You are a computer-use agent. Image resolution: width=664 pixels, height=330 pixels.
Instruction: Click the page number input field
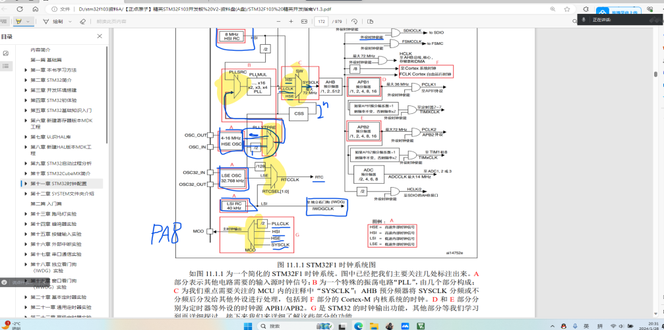321,22
